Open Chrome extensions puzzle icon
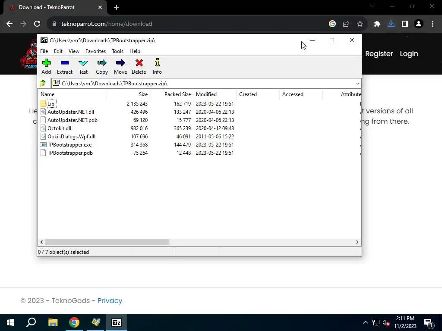 point(377,24)
